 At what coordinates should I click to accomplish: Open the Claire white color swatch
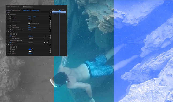pos(29,51)
